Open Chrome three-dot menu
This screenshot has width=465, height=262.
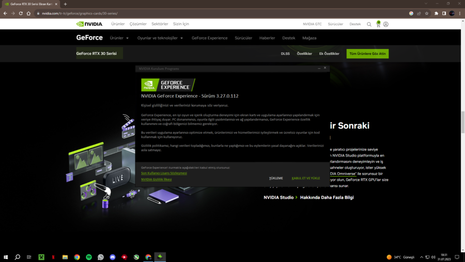click(x=460, y=13)
